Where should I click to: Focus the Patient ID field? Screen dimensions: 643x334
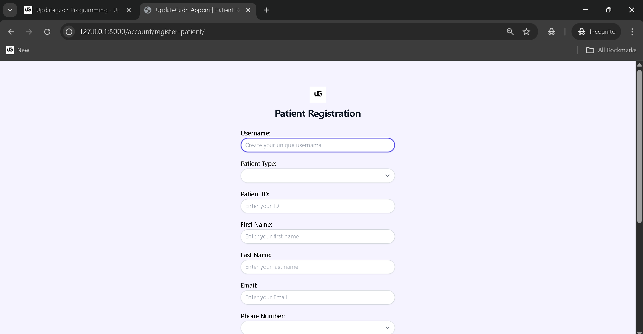[x=318, y=206]
